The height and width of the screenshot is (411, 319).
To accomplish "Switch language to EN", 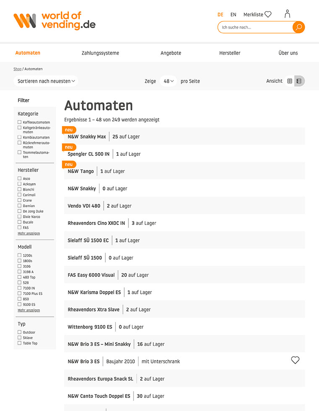I will tap(233, 14).
